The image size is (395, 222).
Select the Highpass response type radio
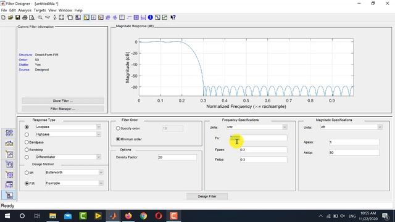pos(27,134)
